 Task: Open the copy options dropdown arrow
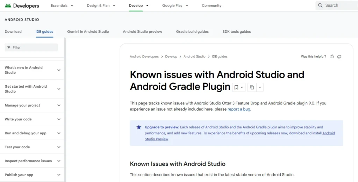tap(260, 87)
